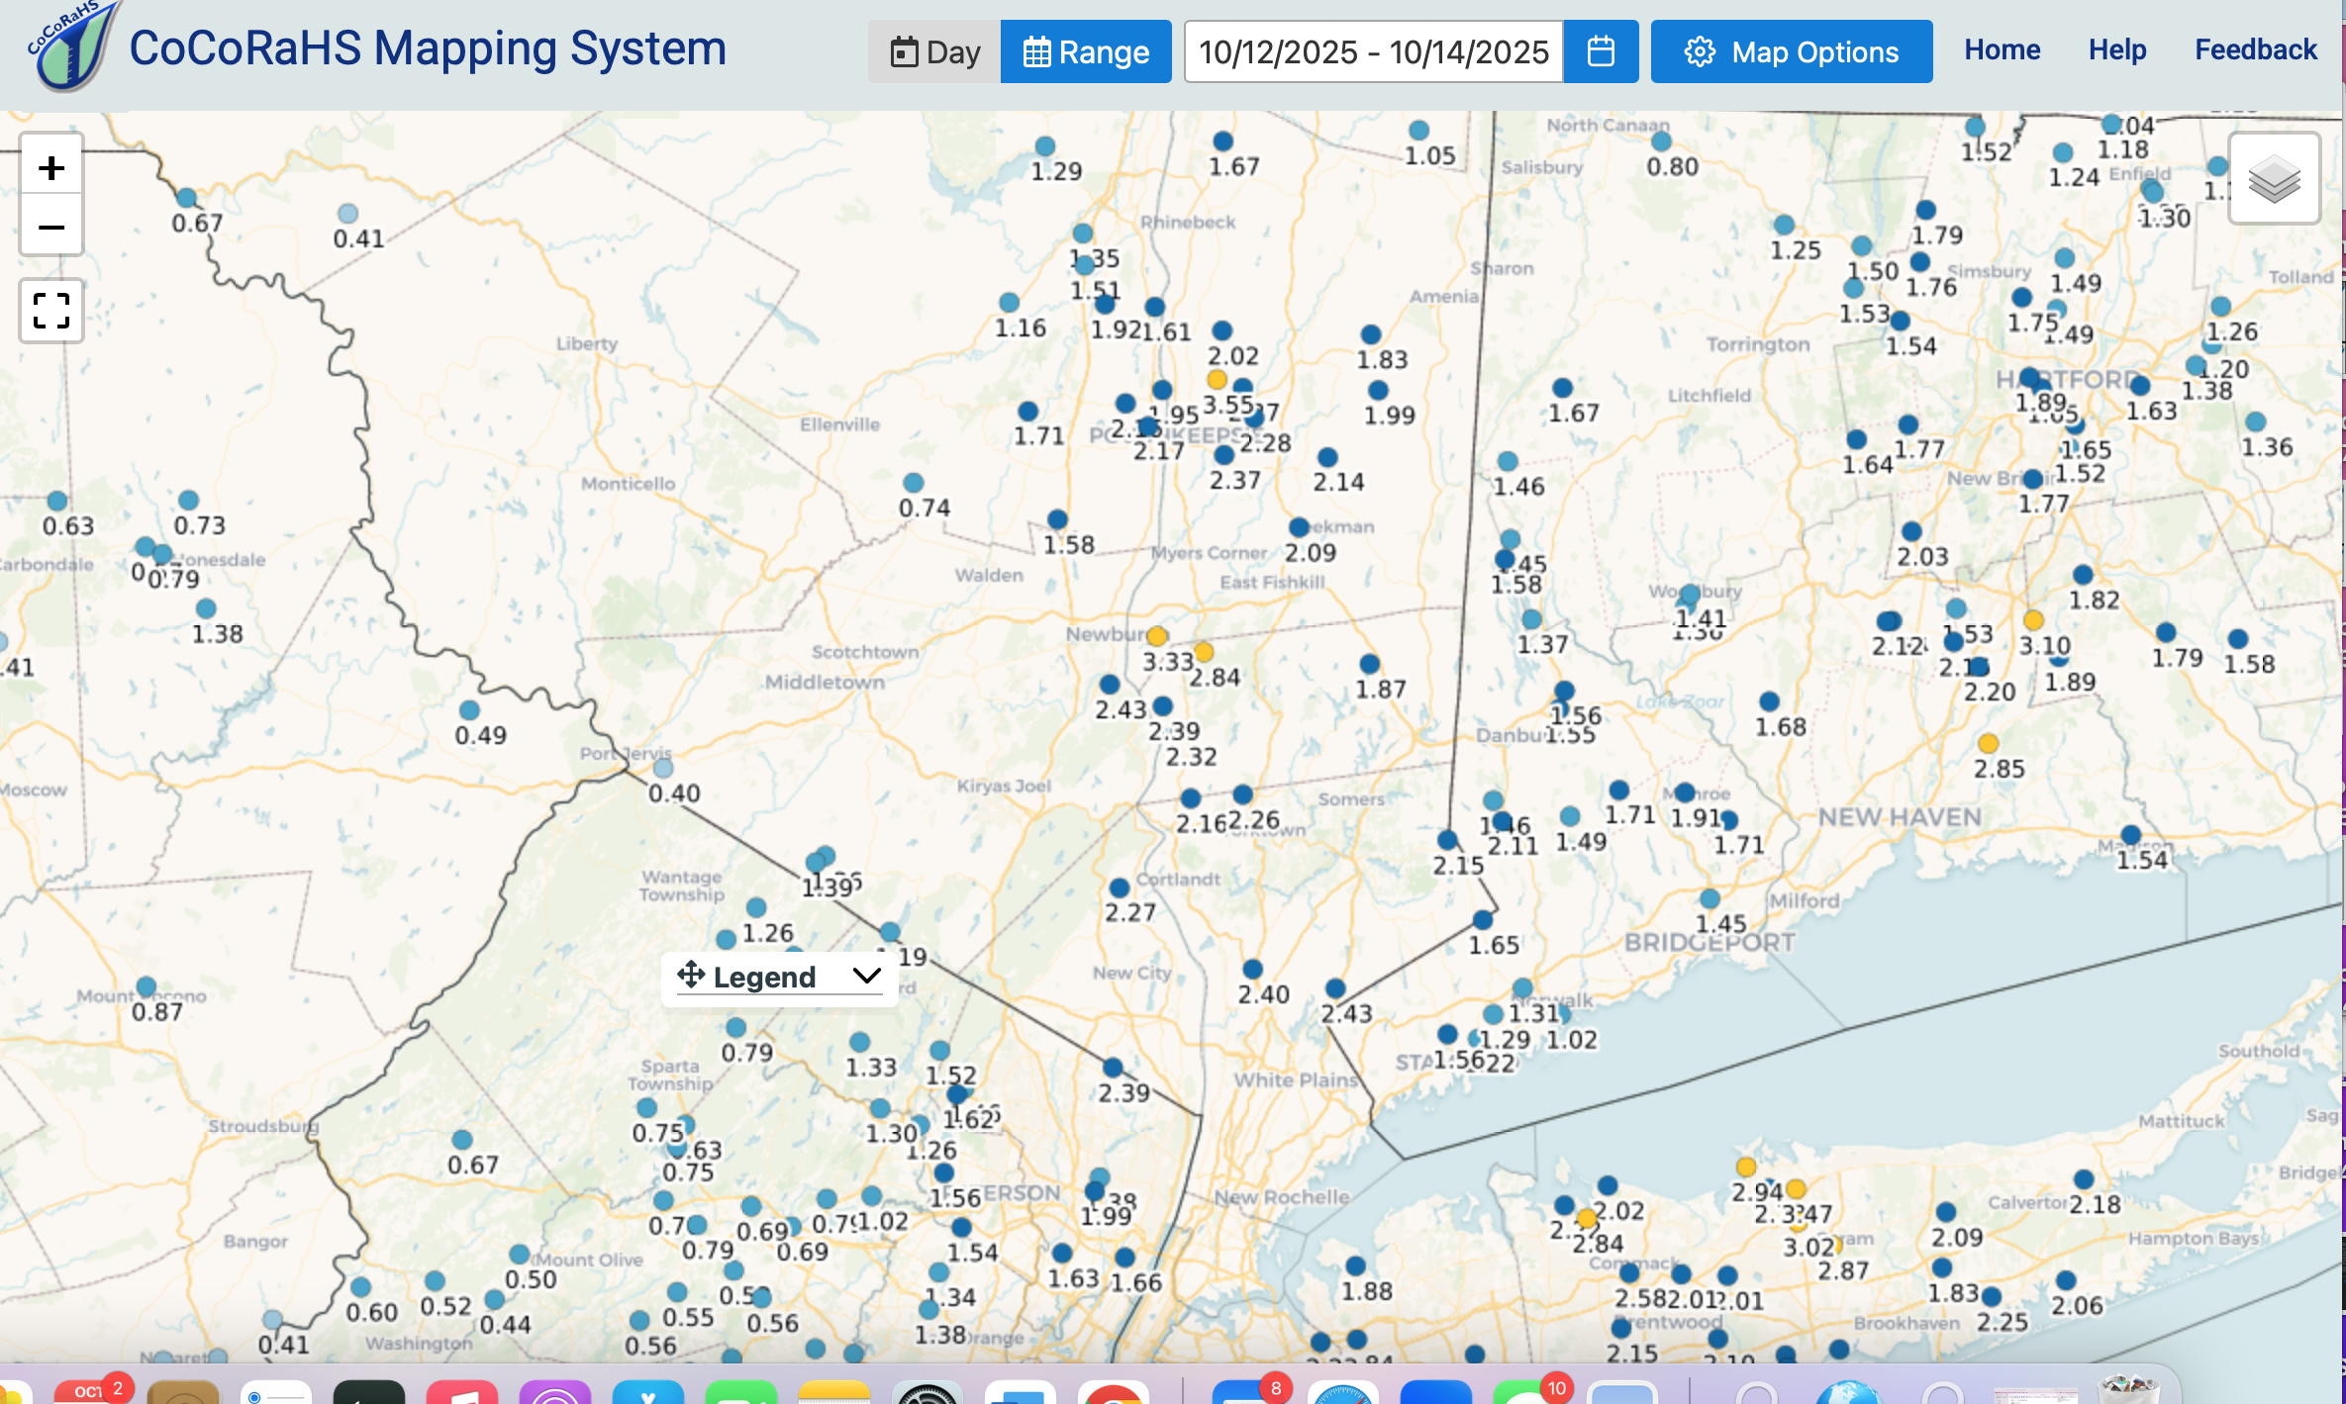Click the date range input field

(1373, 51)
